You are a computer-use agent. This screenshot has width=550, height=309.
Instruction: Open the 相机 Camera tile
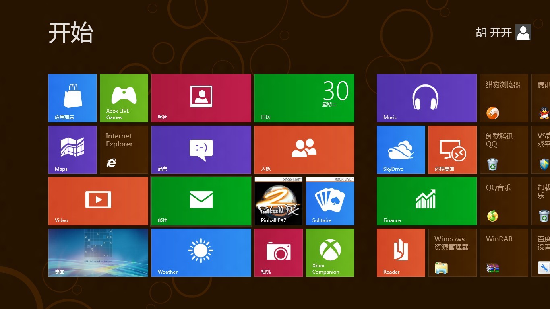coord(279,253)
